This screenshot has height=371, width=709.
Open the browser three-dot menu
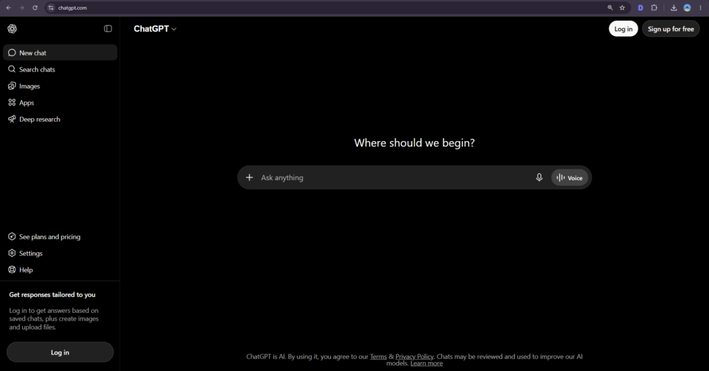701,8
